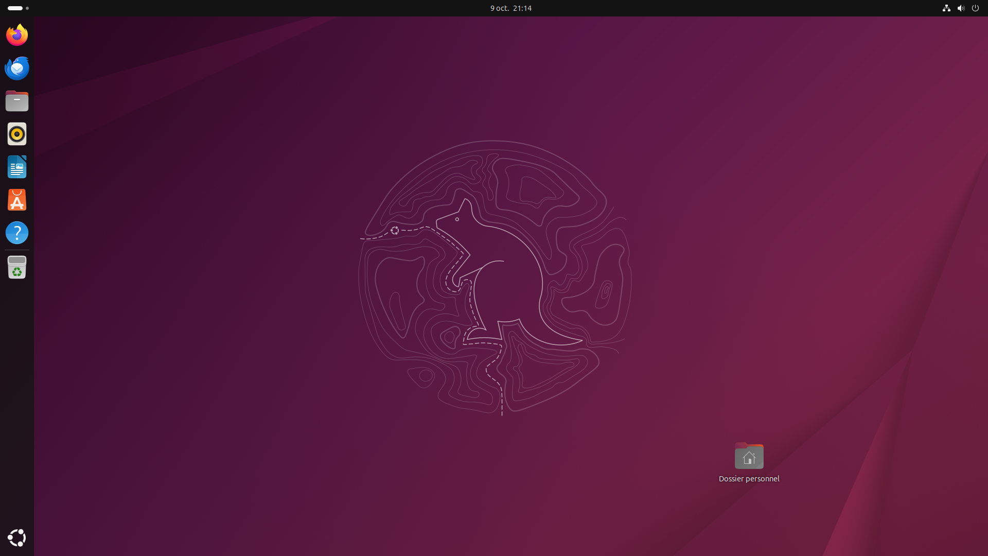Launch LibreOffice Writer
This screenshot has height=556, width=988.
click(x=17, y=167)
